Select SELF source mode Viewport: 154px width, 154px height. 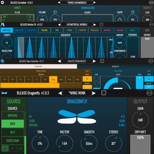pos(13,132)
